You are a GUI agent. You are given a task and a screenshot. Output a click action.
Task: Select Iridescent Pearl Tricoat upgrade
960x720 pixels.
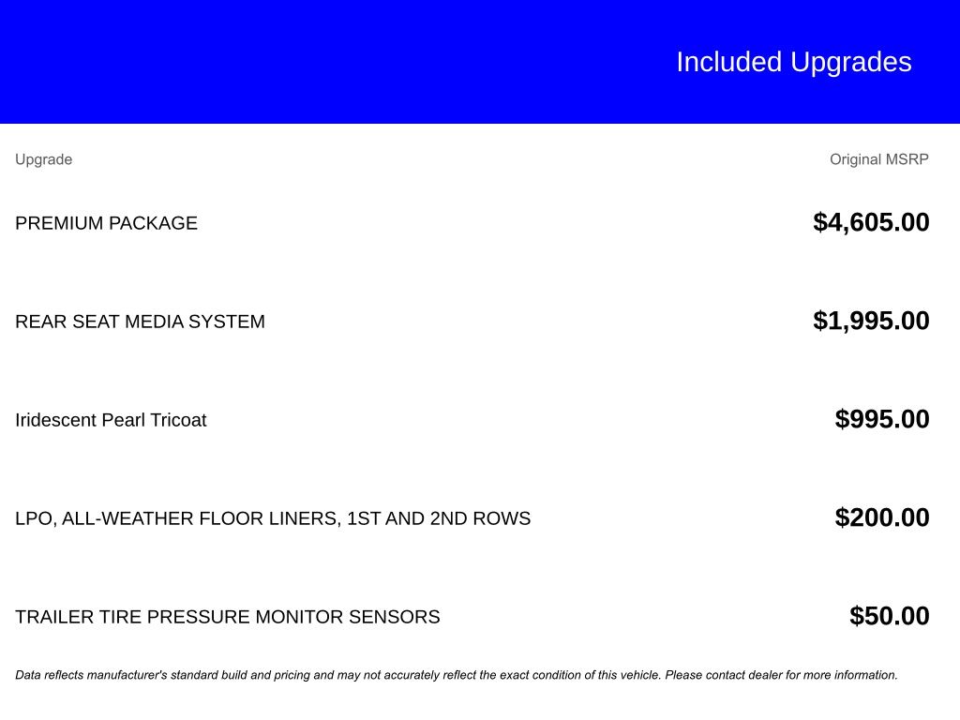pyautogui.click(x=111, y=420)
